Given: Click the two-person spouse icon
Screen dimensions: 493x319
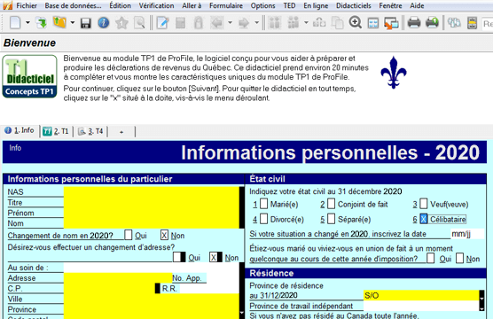Looking at the screenshot, I should pyautogui.click(x=275, y=23).
